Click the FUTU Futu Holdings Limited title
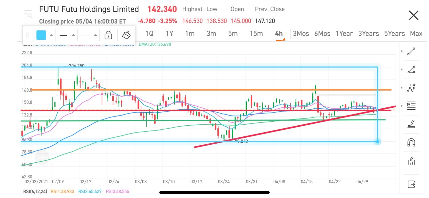Image resolution: width=429 pixels, height=198 pixels. [x=89, y=9]
